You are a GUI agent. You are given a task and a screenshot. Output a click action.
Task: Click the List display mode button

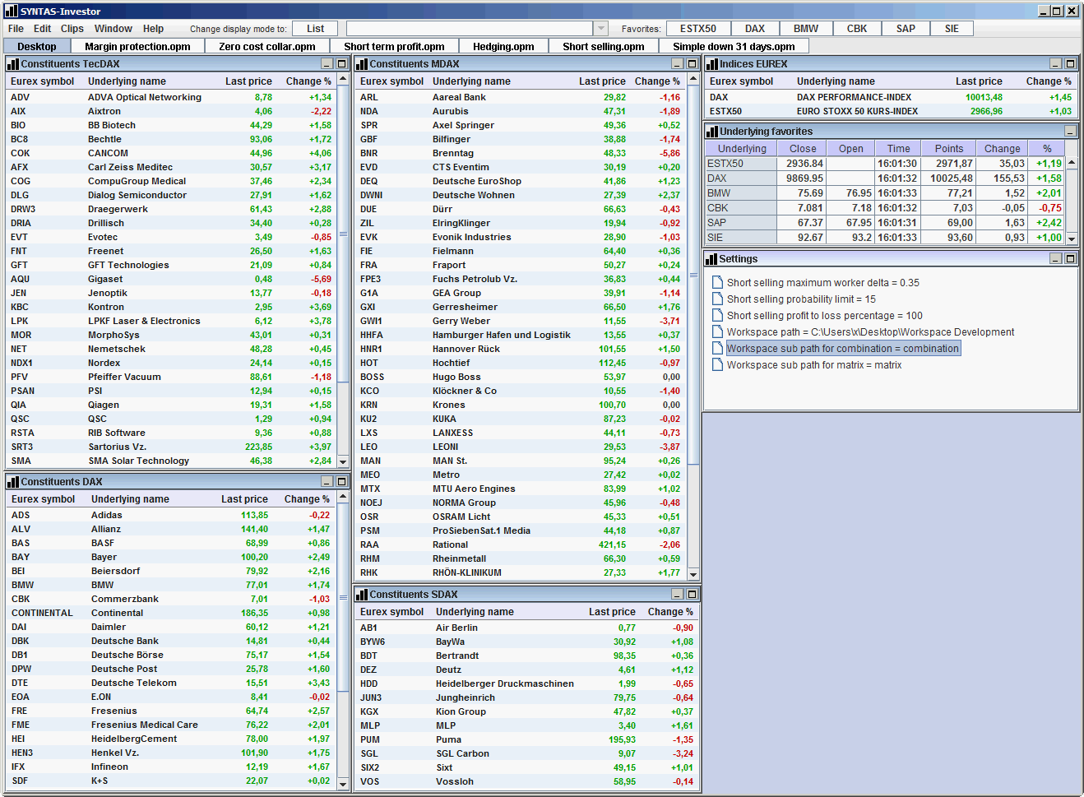(x=316, y=29)
